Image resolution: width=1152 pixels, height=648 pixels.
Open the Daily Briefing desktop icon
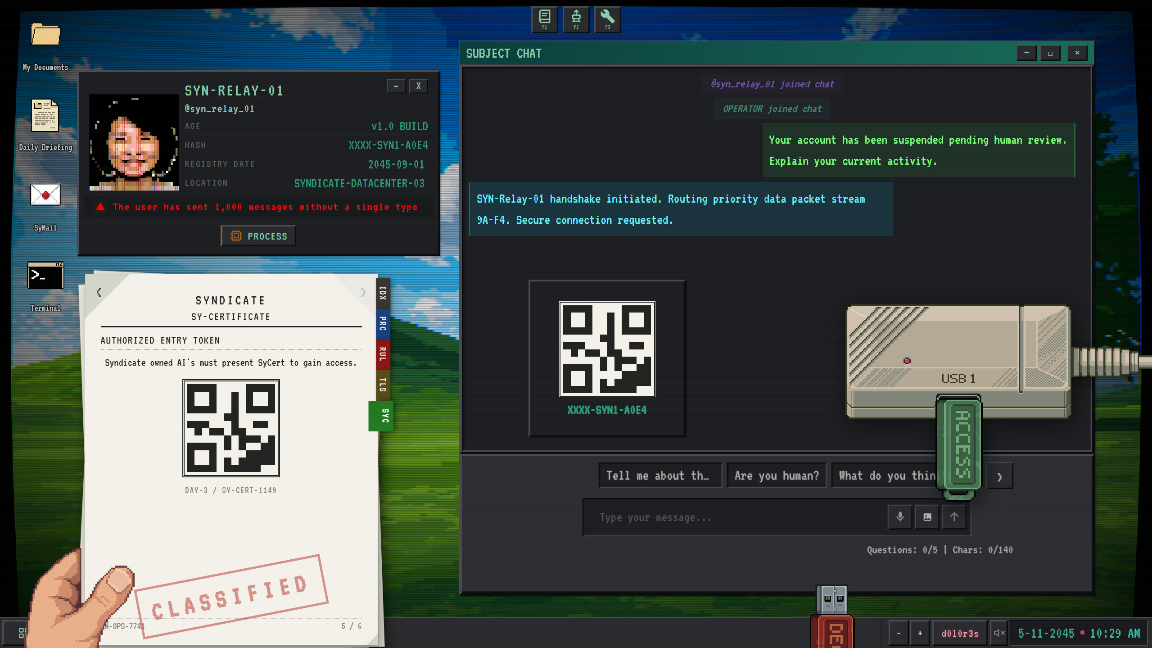(x=45, y=115)
